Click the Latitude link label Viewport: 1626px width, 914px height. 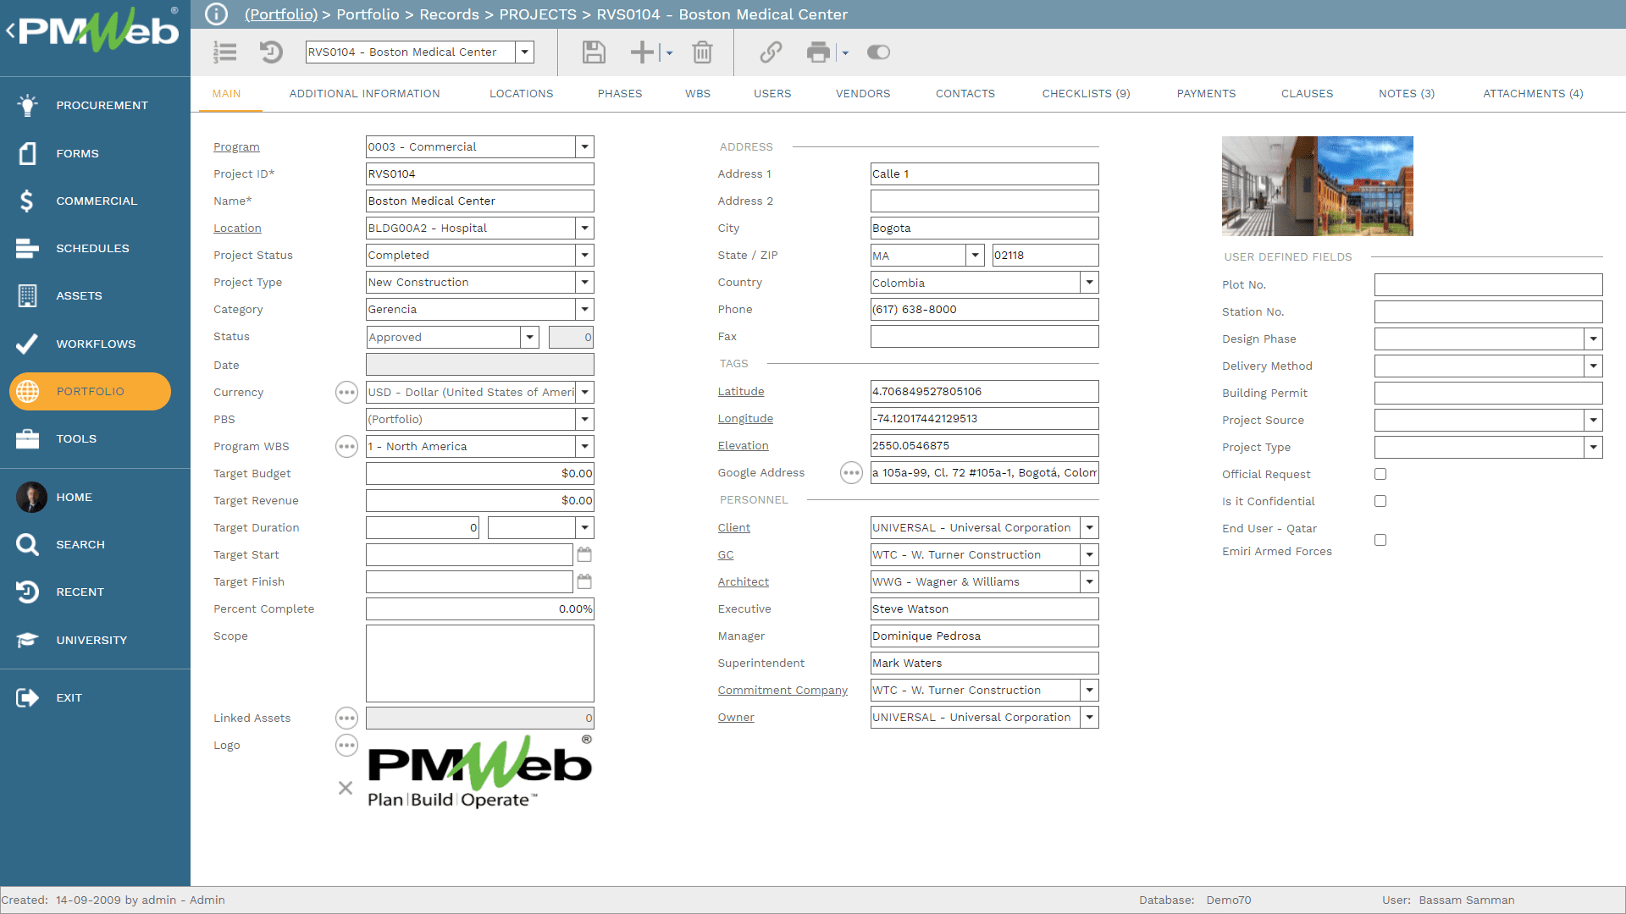pos(741,391)
